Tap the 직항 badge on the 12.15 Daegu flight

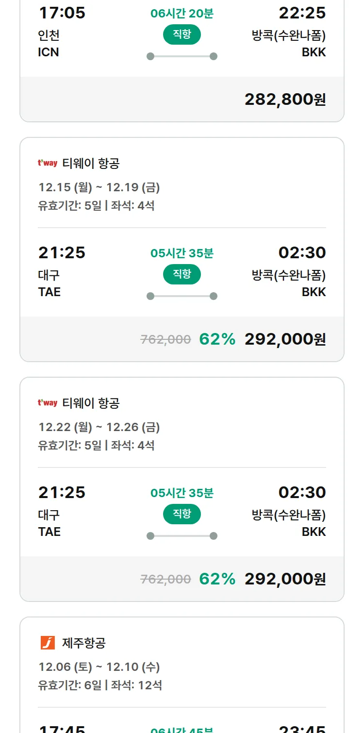pos(182,274)
